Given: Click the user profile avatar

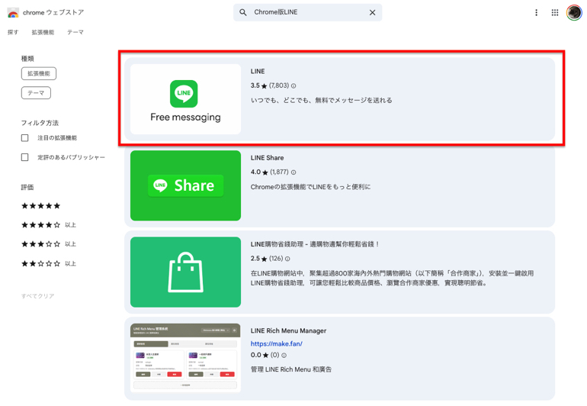Looking at the screenshot, I should pyautogui.click(x=574, y=13).
